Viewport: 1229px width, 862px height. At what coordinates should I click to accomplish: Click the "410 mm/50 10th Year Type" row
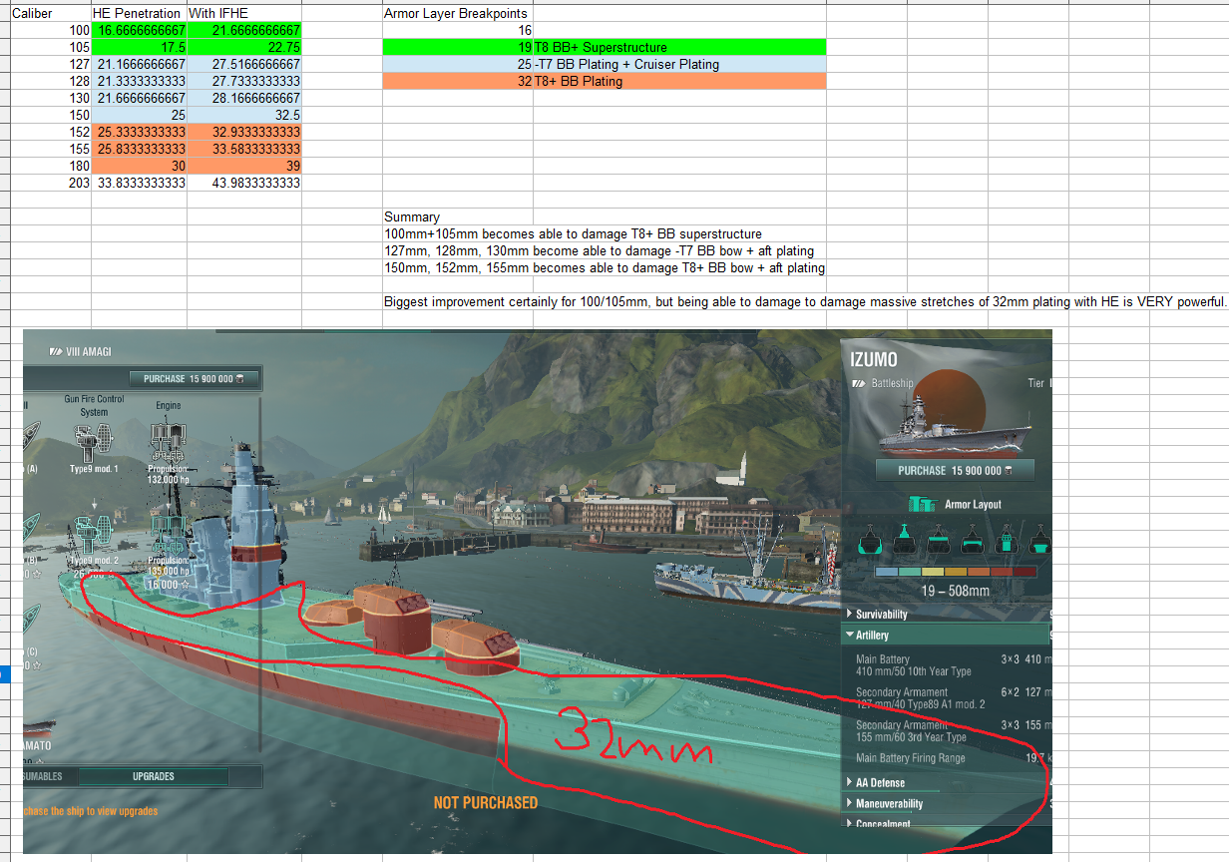pos(914,671)
